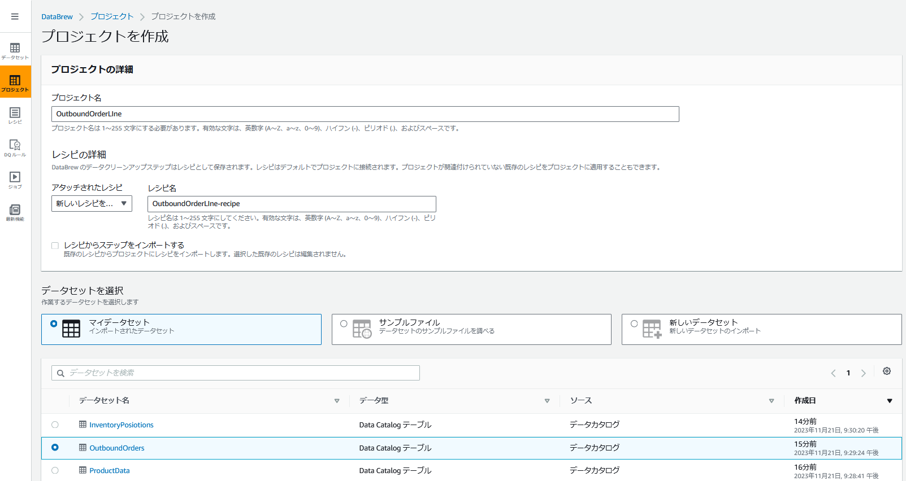The image size is (906, 481).
Task: Select the InventoryPosiotions dataset radio button
Action: tap(55, 425)
